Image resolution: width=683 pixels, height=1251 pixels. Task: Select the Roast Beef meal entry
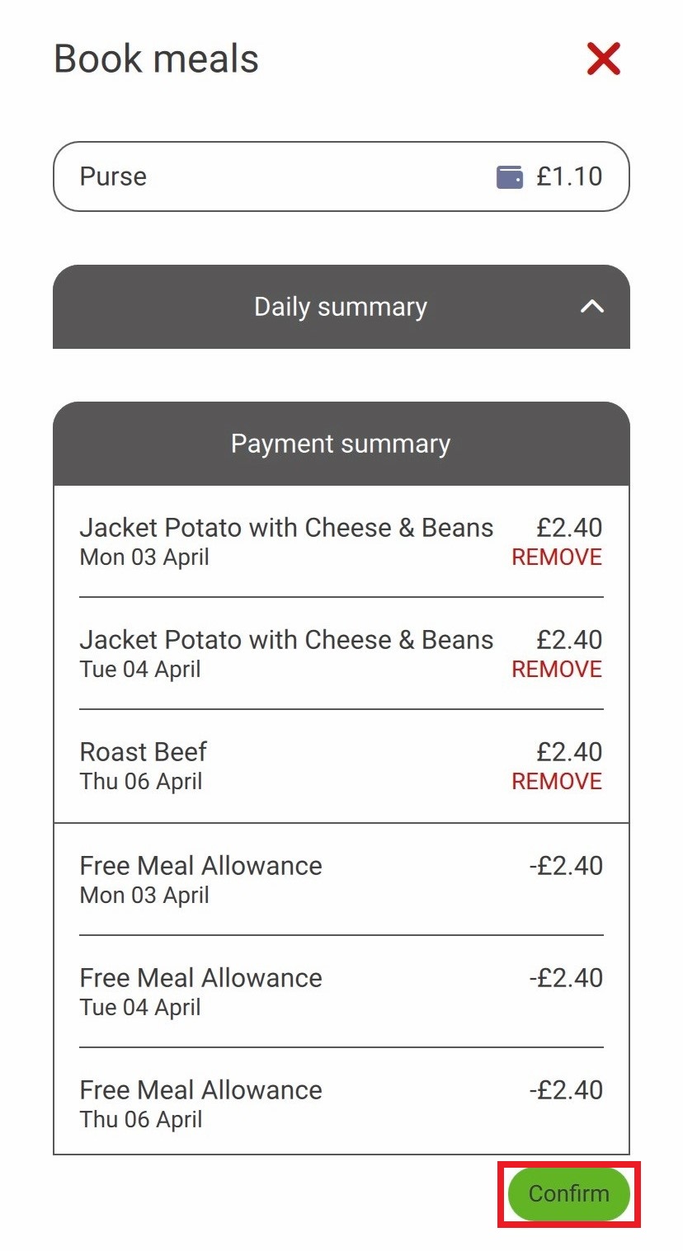click(341, 766)
